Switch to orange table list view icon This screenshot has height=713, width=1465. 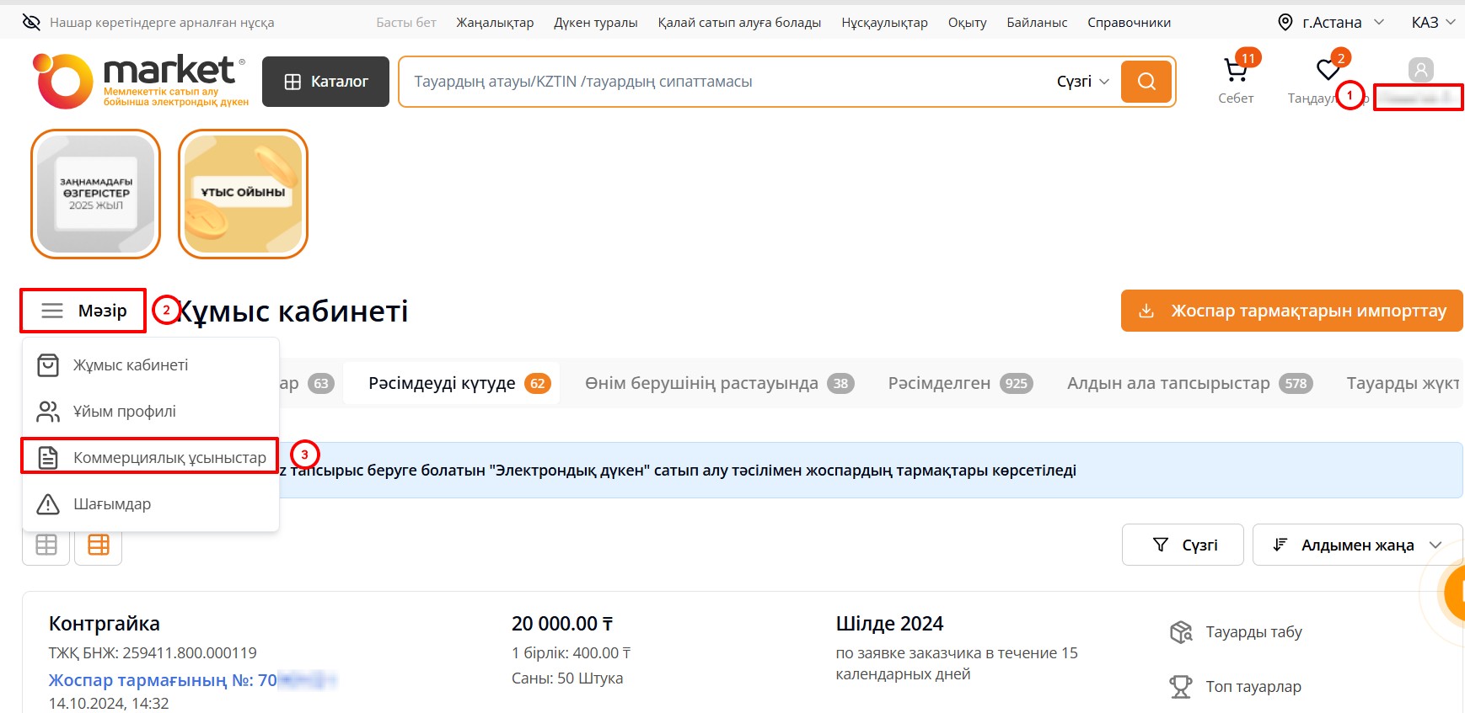[x=99, y=545]
